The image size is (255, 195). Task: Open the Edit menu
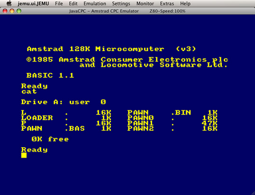pos(73,3)
